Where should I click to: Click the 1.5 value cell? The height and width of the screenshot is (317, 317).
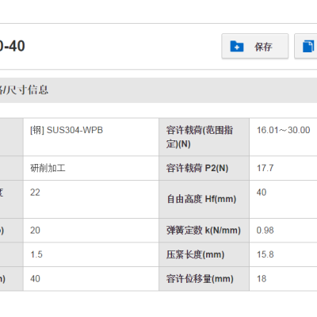click(x=91, y=254)
